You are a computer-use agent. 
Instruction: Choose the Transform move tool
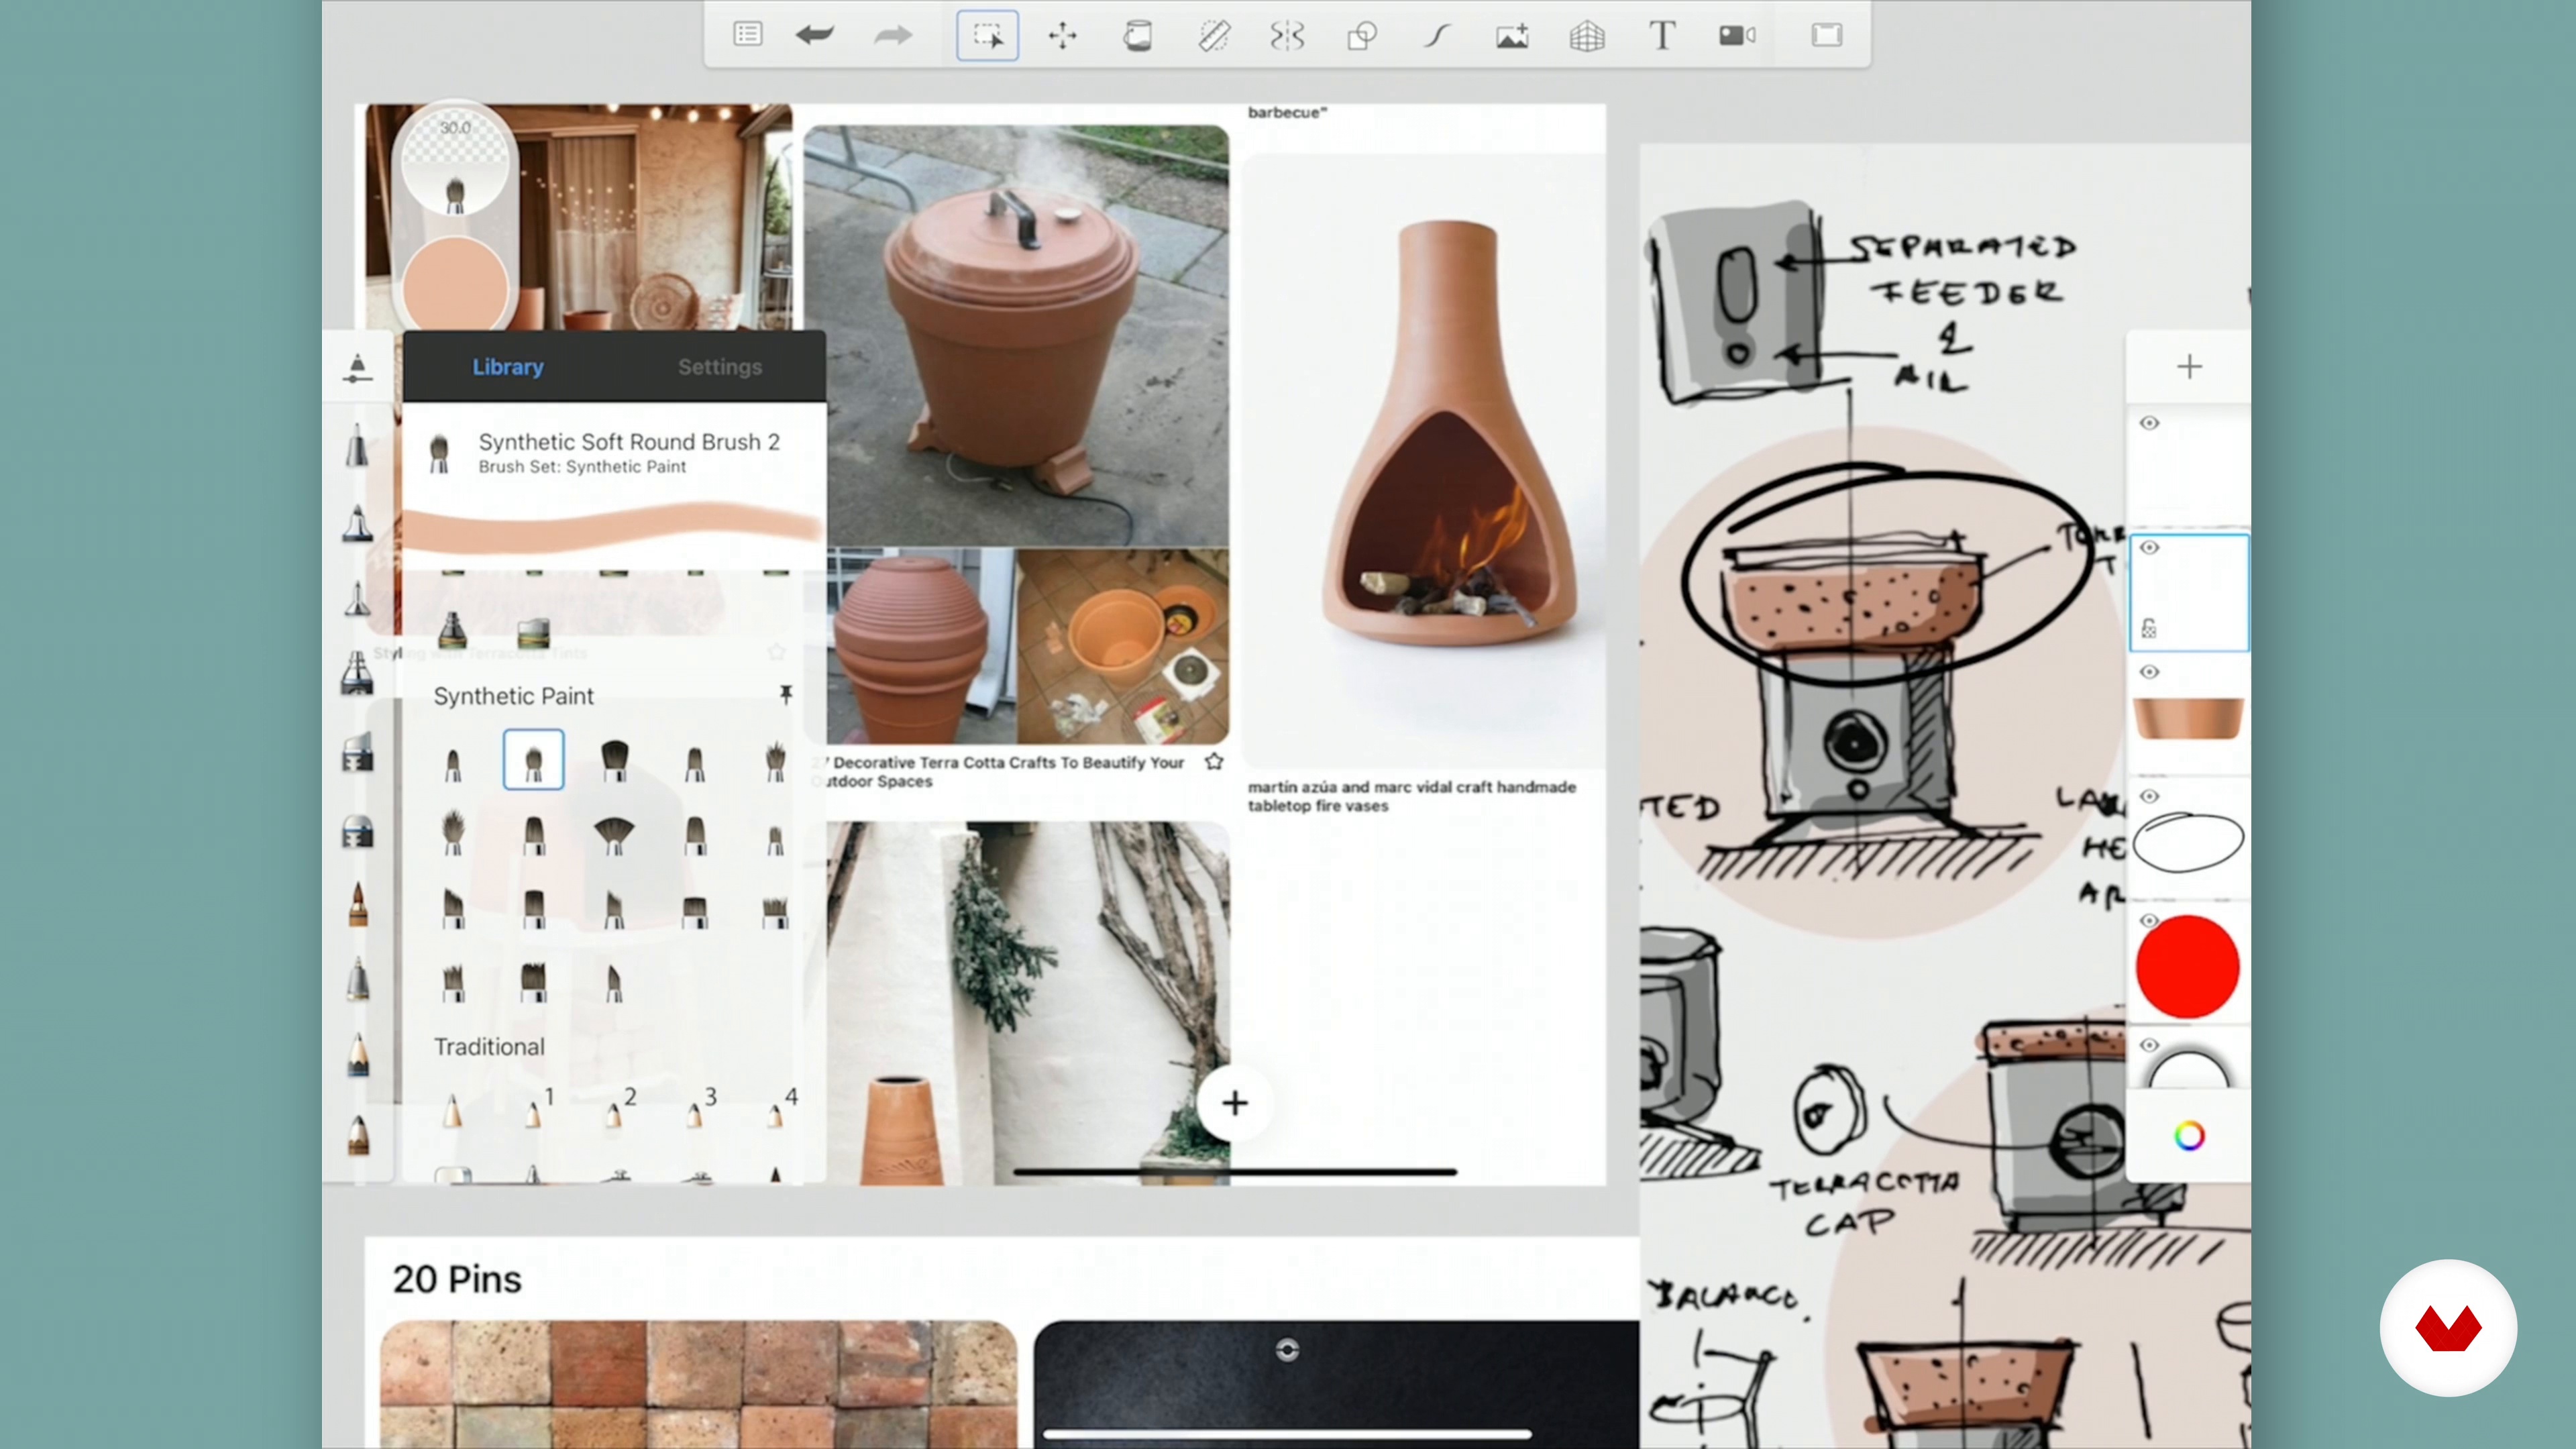click(x=1062, y=36)
